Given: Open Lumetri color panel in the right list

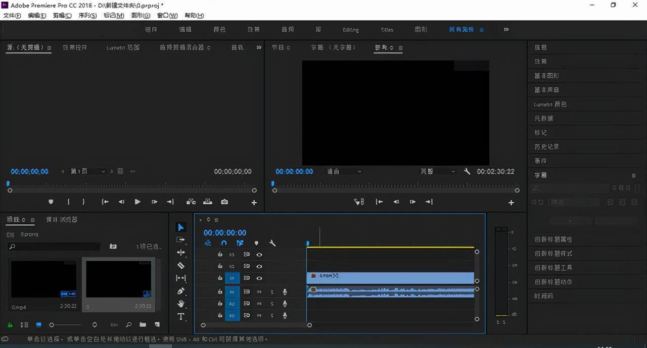Looking at the screenshot, I should click(550, 104).
